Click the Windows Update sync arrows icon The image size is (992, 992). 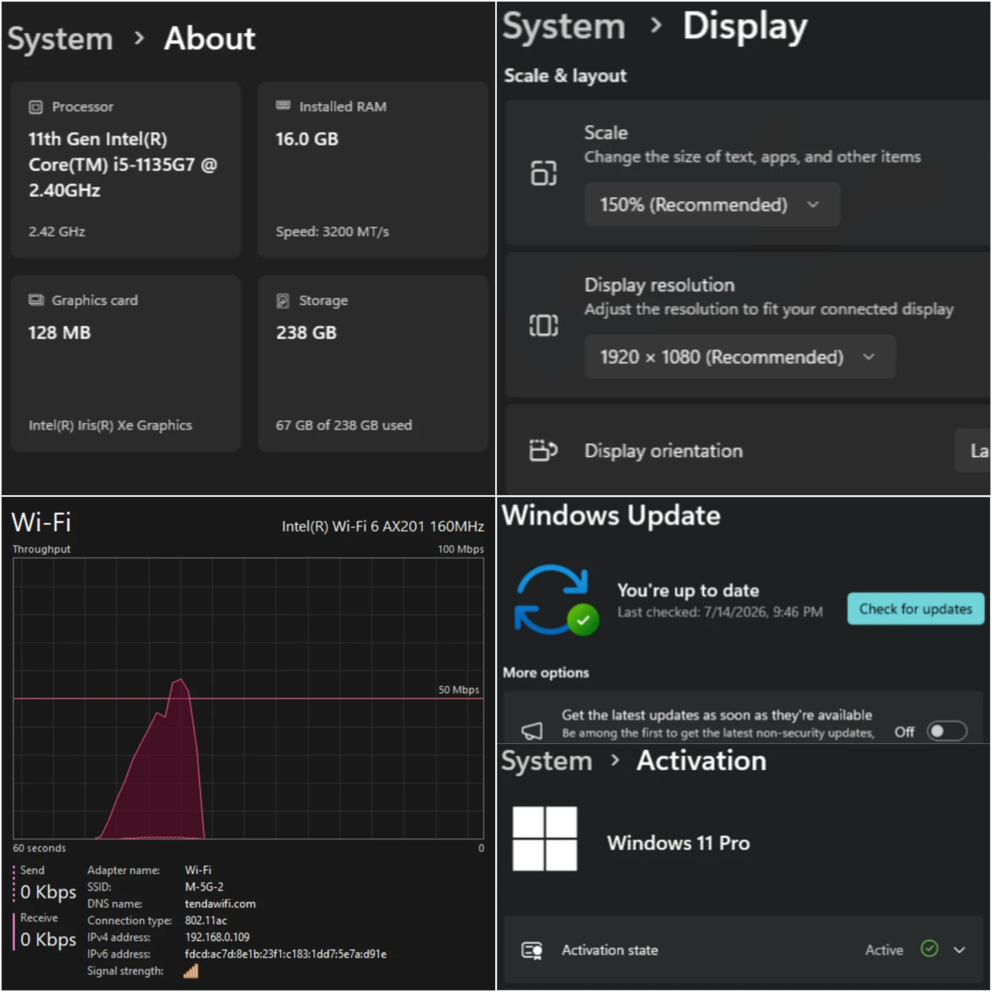pos(555,599)
